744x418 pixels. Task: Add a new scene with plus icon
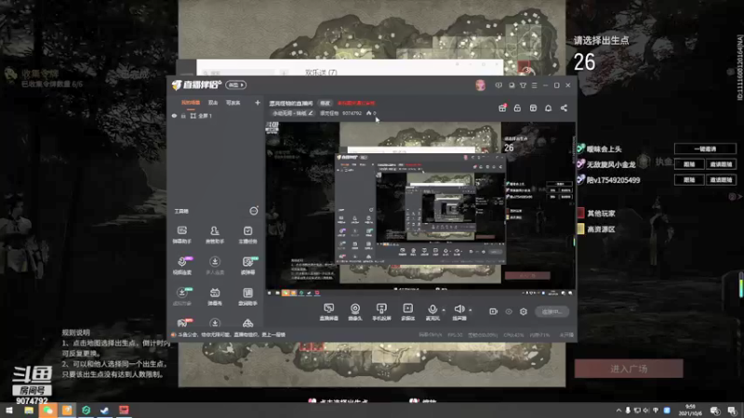[258, 102]
